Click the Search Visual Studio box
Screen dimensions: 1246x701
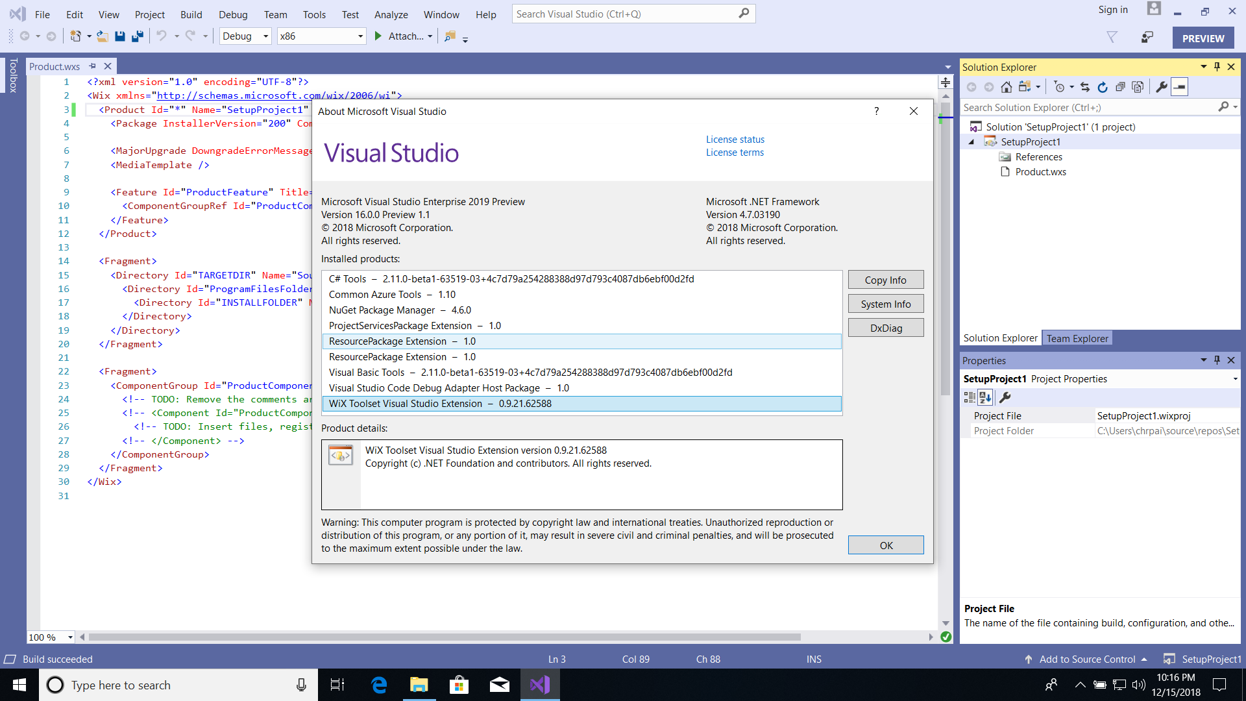pos(633,14)
